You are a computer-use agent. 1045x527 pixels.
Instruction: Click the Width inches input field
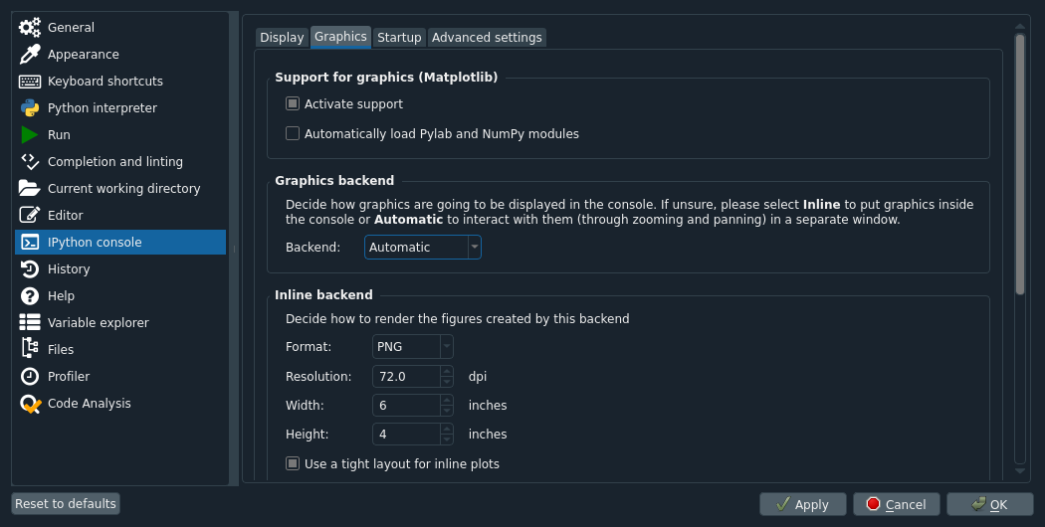pos(406,405)
